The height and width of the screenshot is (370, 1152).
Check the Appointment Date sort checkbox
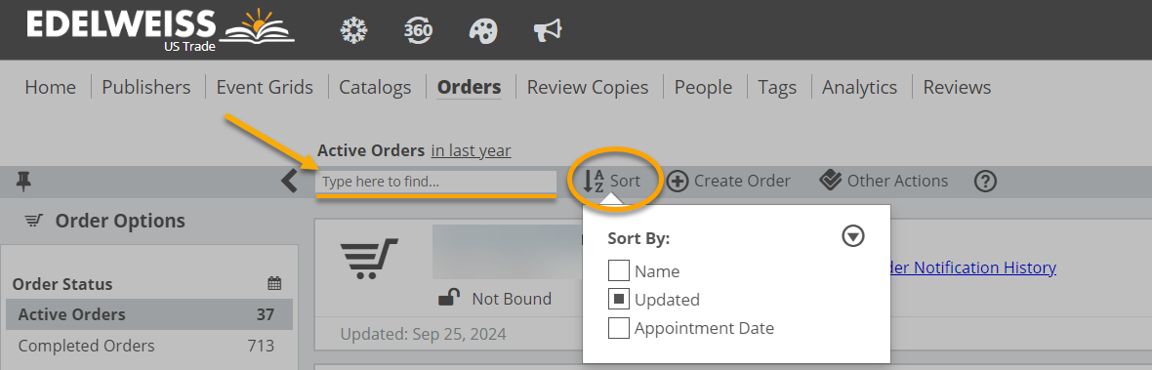(x=619, y=328)
